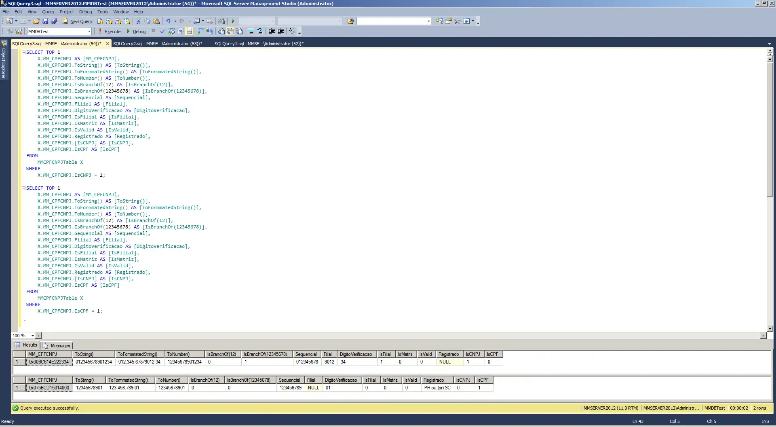Switch output to Results to File
This screenshot has width=776, height=427.
pyautogui.click(x=239, y=32)
